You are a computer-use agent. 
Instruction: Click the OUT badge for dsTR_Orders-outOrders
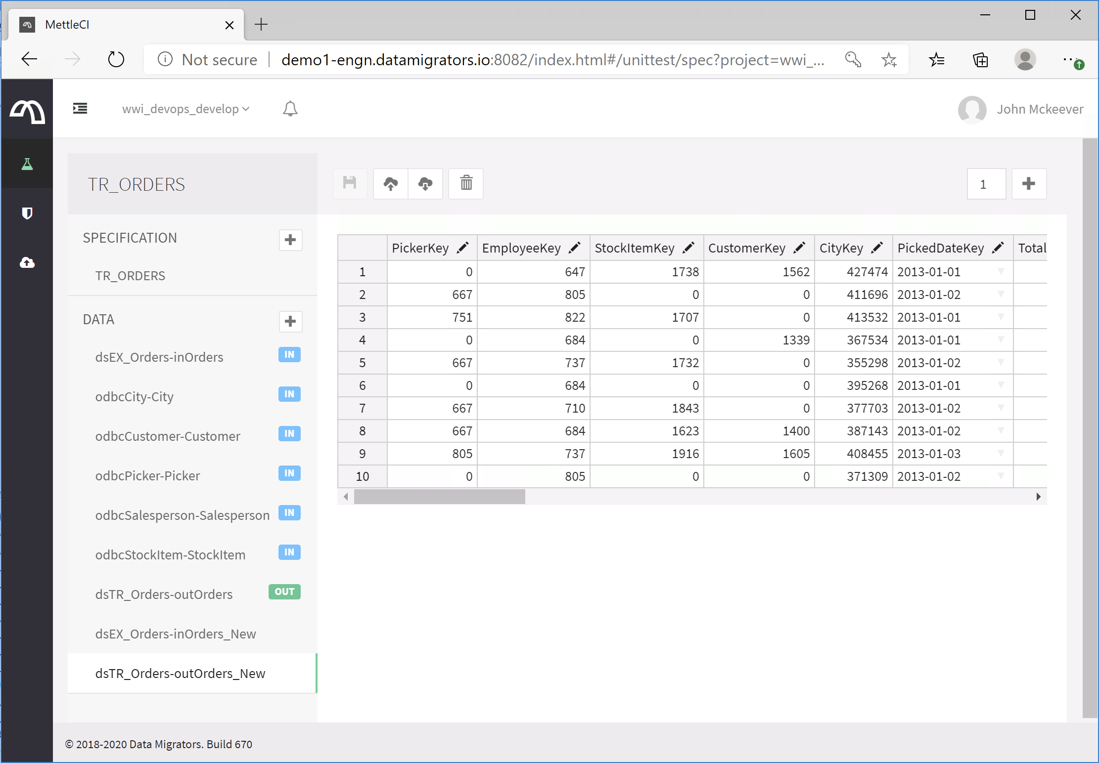pyautogui.click(x=284, y=592)
